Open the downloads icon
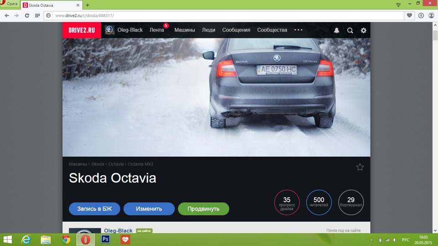This screenshot has height=246, width=438. [421, 15]
